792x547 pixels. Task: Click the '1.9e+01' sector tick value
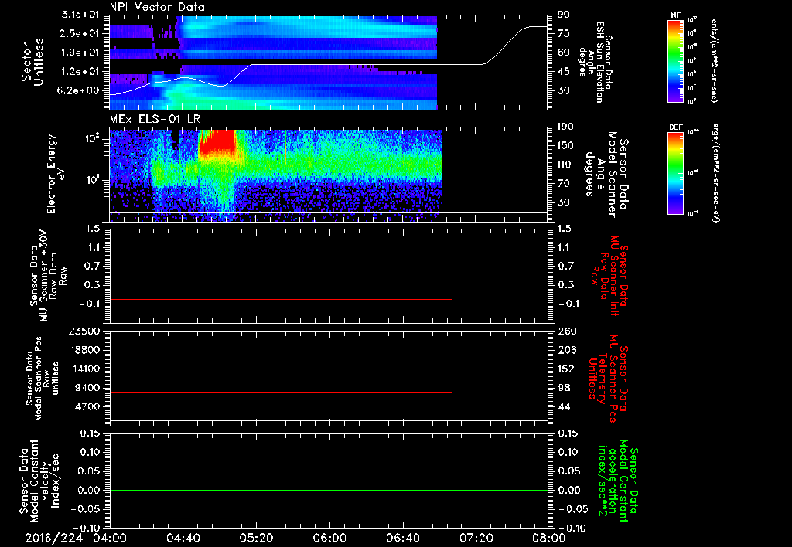click(x=80, y=53)
